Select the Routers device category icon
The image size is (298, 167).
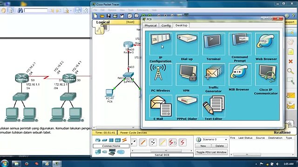tap(98, 140)
